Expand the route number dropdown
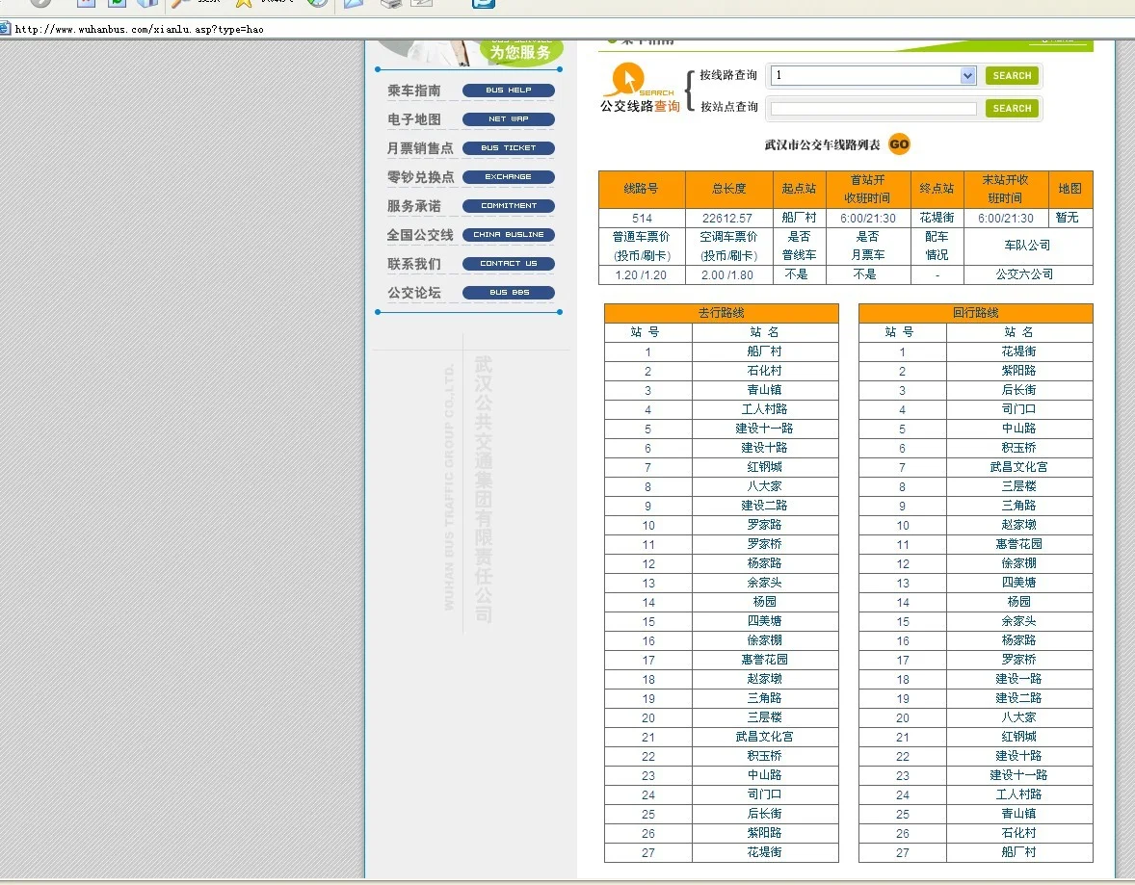1135x885 pixels. [967, 76]
